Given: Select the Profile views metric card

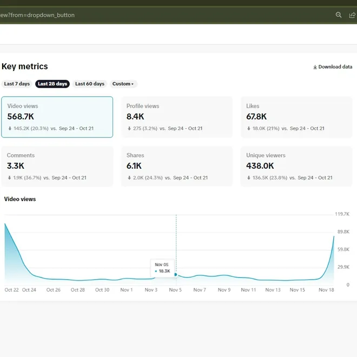Looking at the screenshot, I should click(177, 117).
